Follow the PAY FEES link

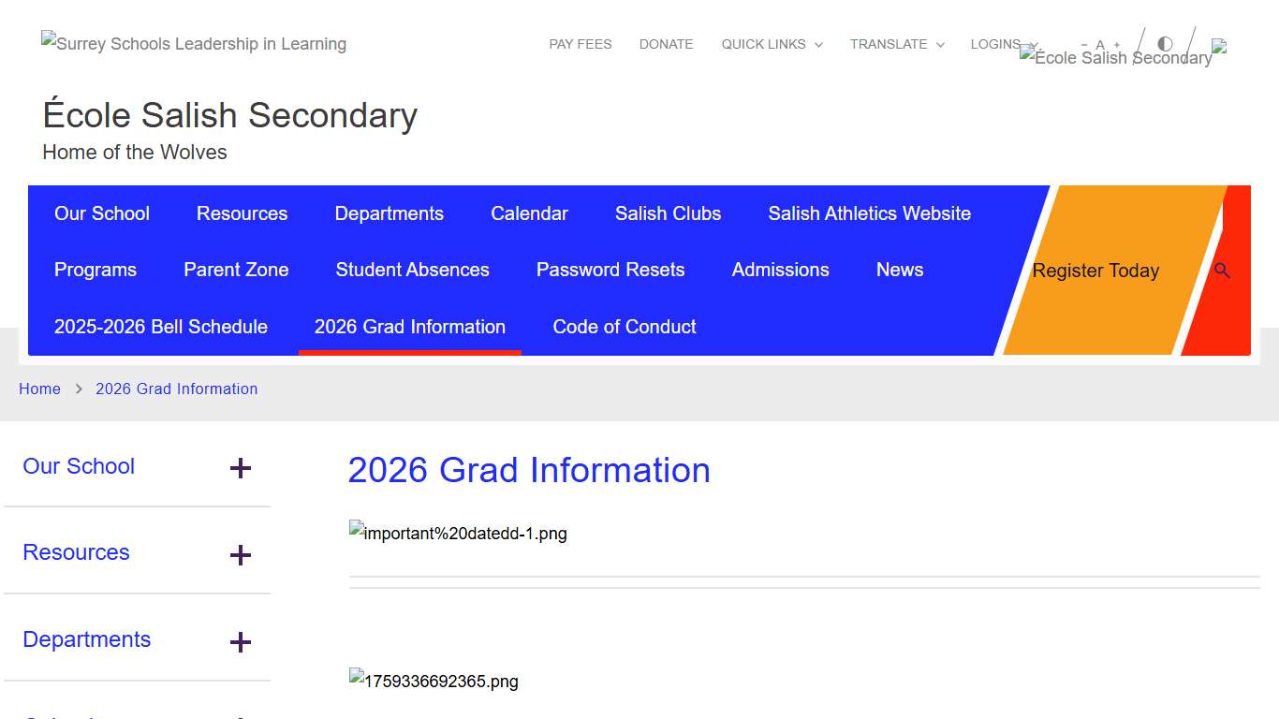(581, 44)
